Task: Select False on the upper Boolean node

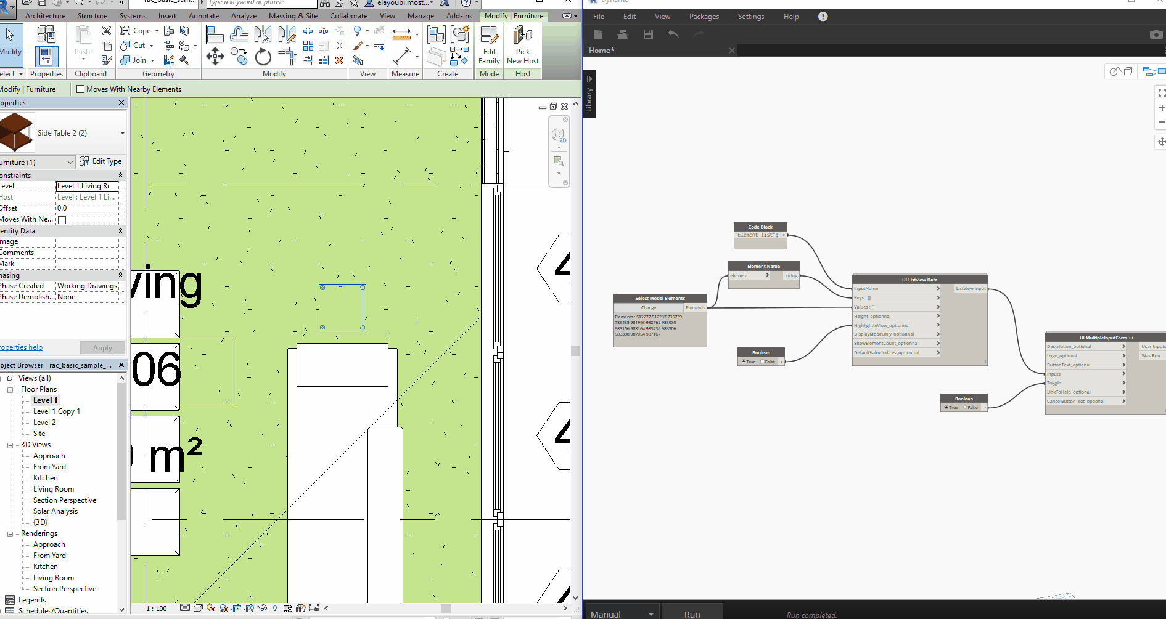Action: [x=763, y=362]
